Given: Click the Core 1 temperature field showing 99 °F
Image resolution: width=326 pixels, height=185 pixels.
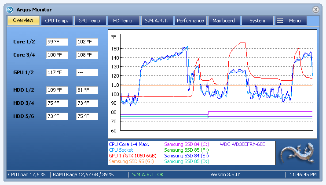Looking at the screenshot, I should click(x=57, y=42).
